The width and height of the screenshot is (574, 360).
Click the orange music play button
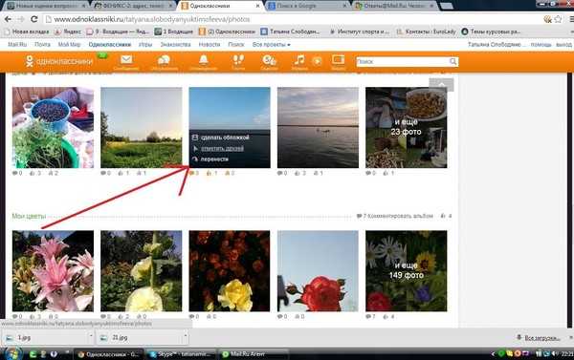click(x=317, y=61)
